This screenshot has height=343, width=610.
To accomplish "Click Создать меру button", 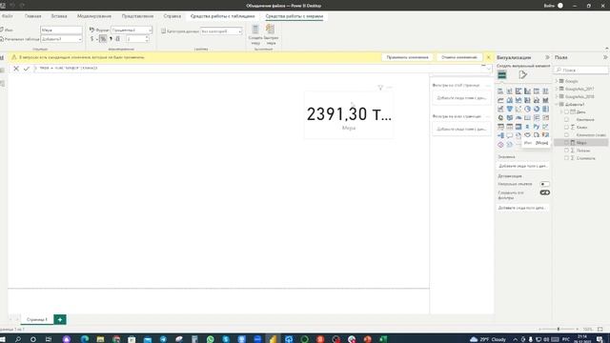I will (255, 34).
